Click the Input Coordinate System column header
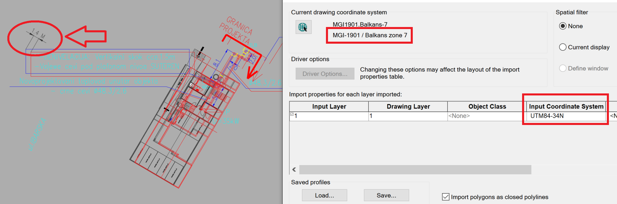This screenshot has width=617, height=204. [566, 107]
